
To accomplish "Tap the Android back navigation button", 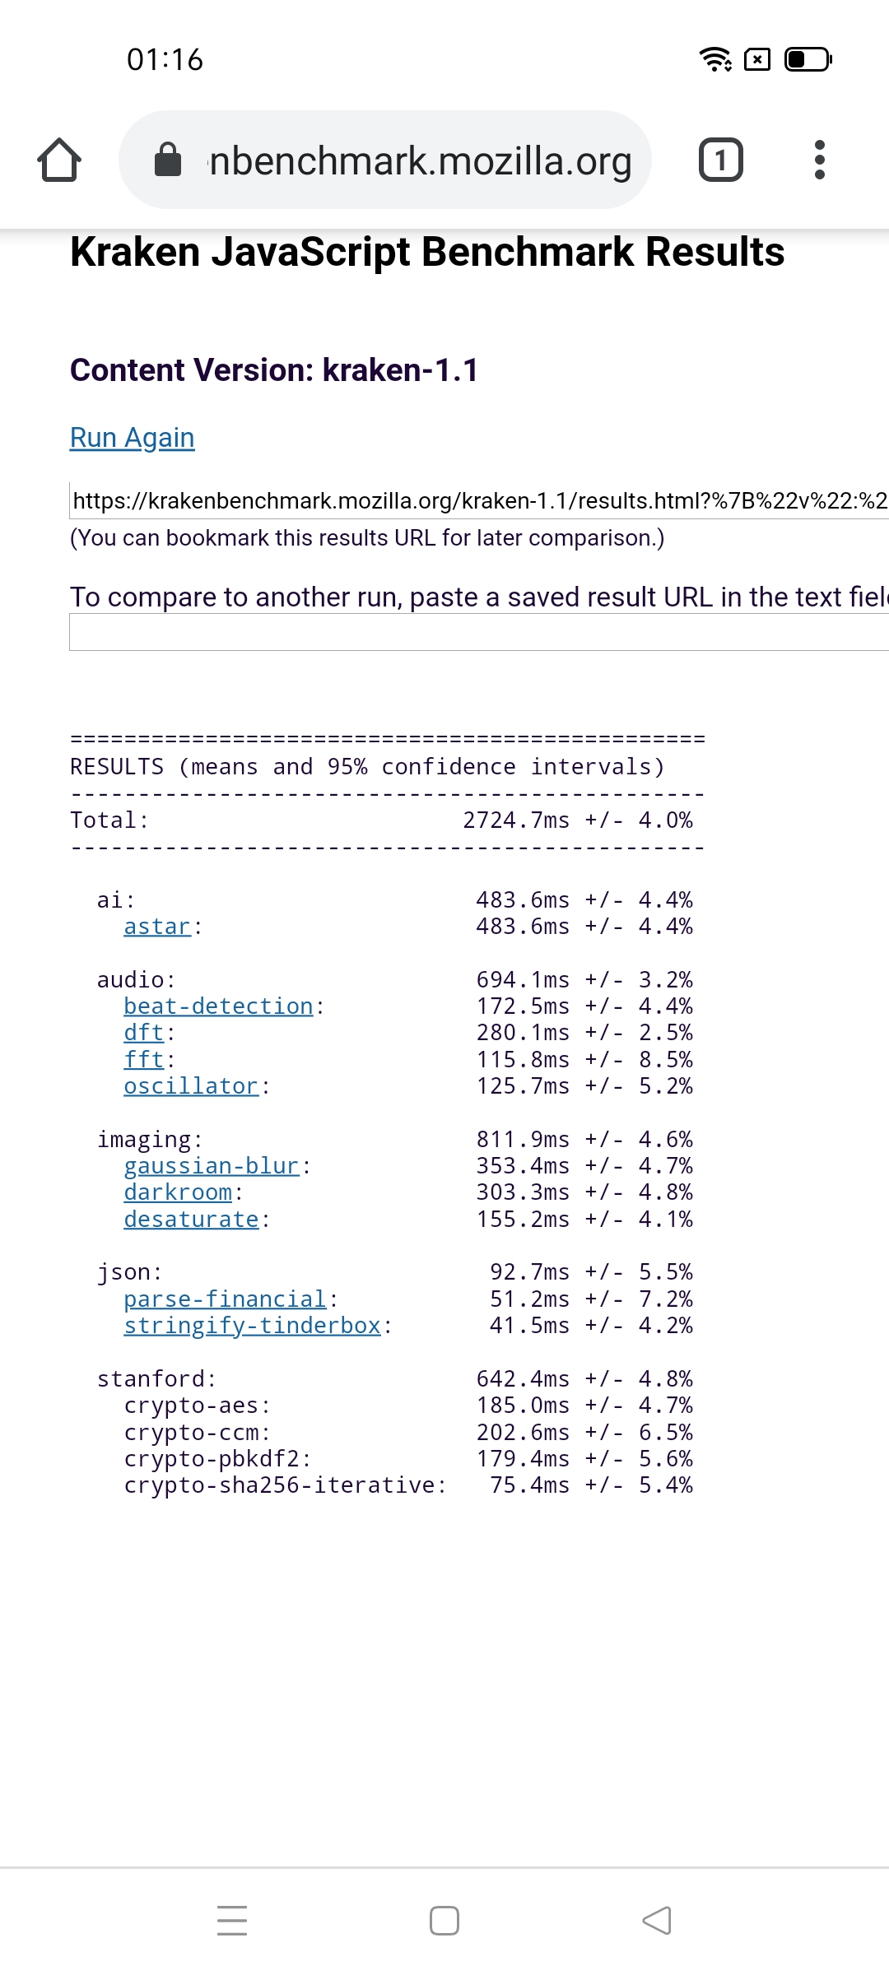I will (657, 1920).
